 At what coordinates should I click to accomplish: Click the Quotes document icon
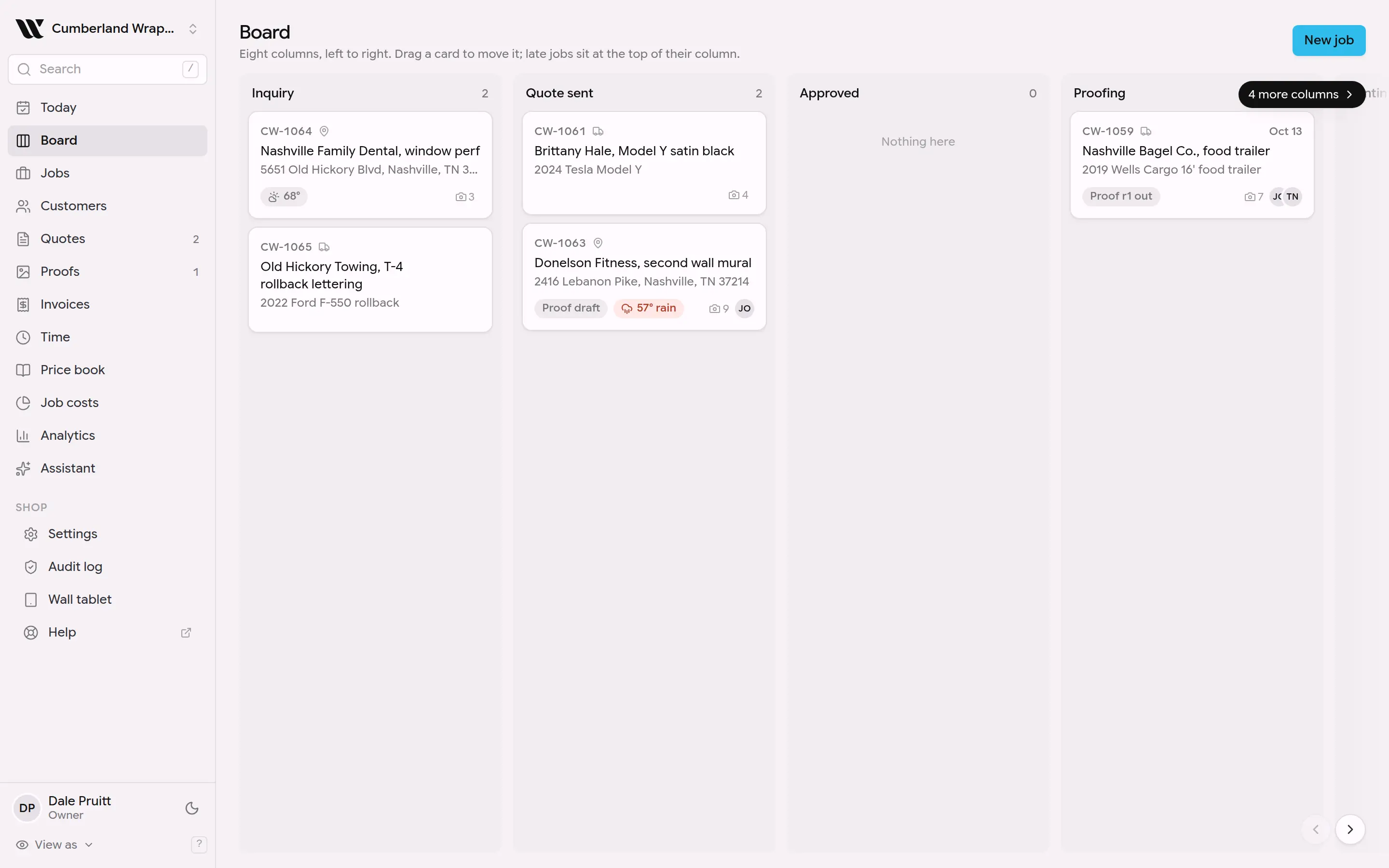(x=23, y=239)
